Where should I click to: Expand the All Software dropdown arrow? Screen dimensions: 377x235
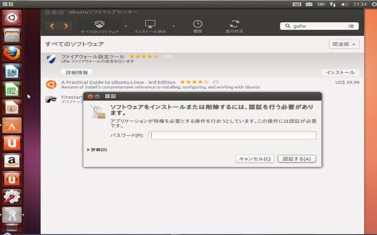click(x=126, y=26)
